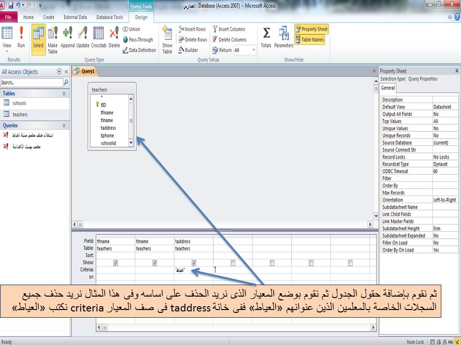Choose the Select query type
Screen dimensions: 461x345
[x=38, y=39]
